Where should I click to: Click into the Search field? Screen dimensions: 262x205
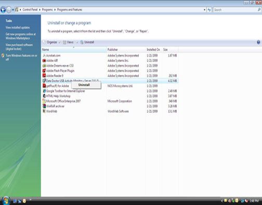[x=235, y=10]
